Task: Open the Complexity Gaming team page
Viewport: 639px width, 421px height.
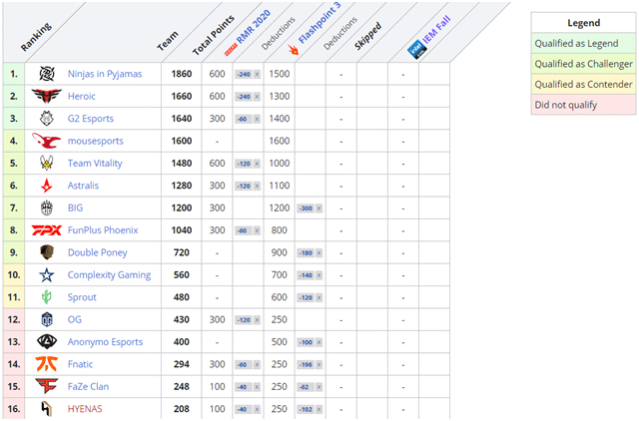Action: [x=109, y=275]
